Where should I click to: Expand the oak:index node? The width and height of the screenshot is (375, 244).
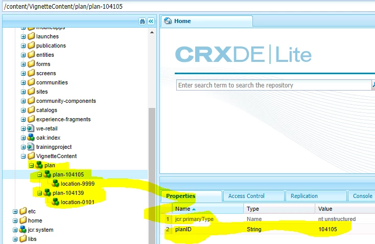coord(23,138)
